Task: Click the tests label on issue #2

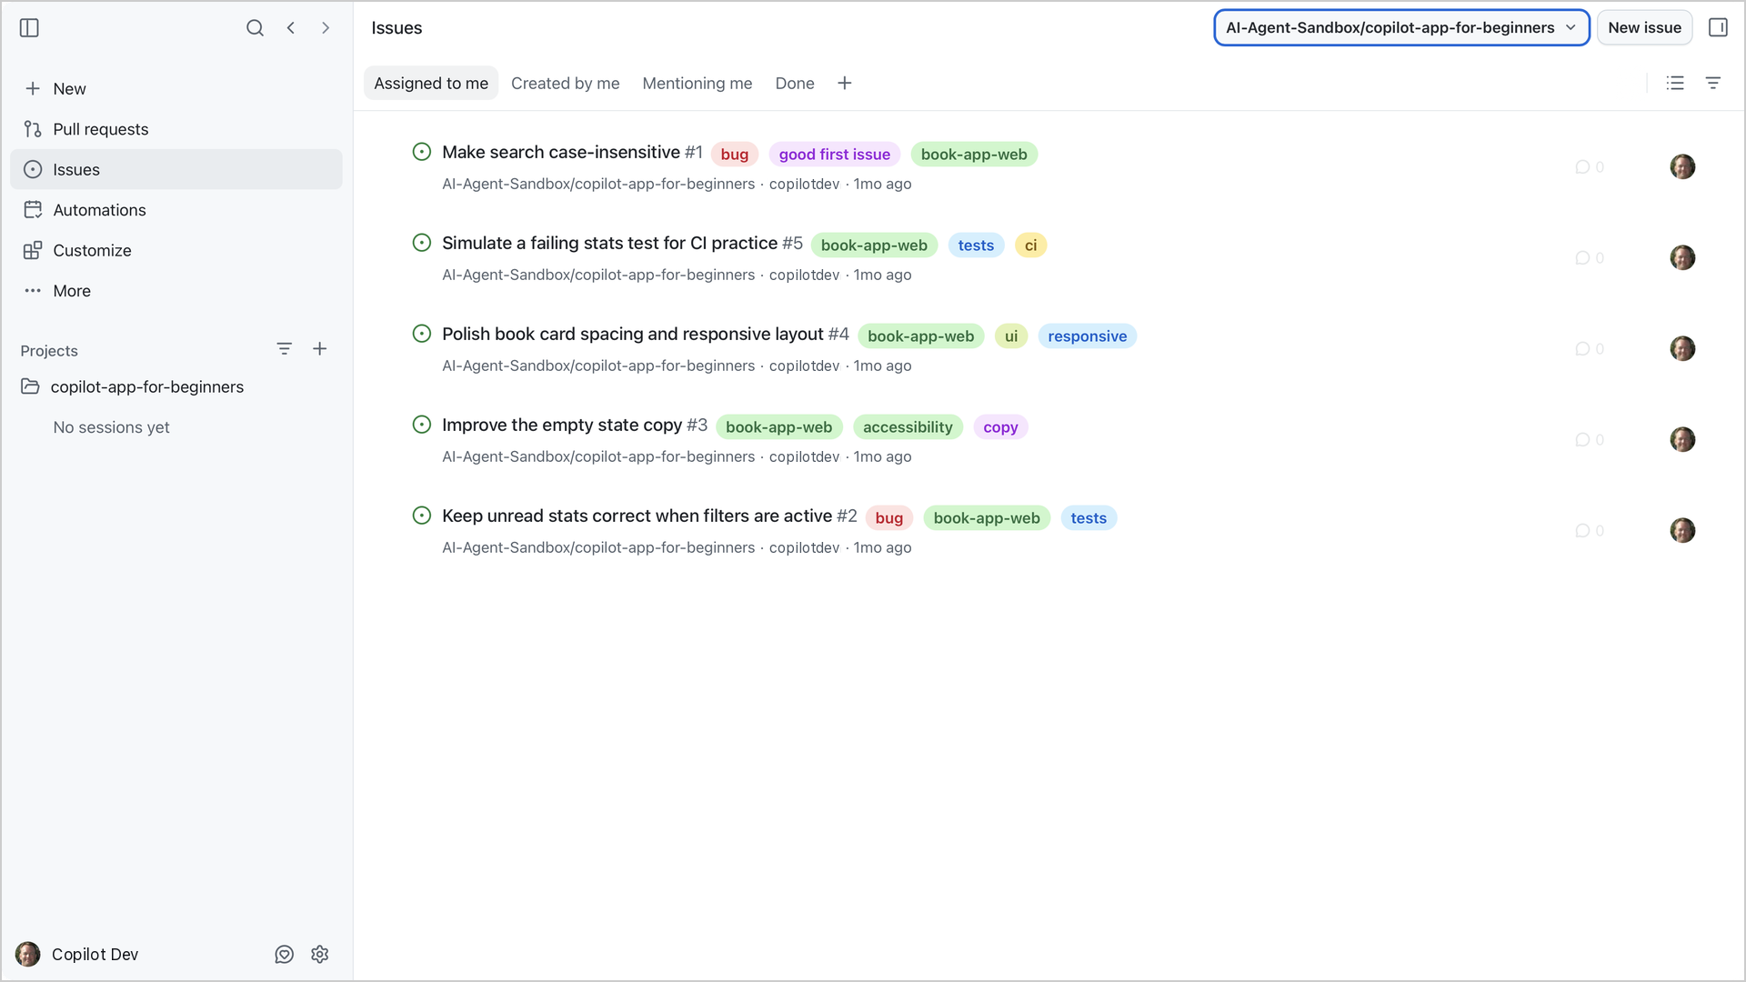Action: [1089, 518]
